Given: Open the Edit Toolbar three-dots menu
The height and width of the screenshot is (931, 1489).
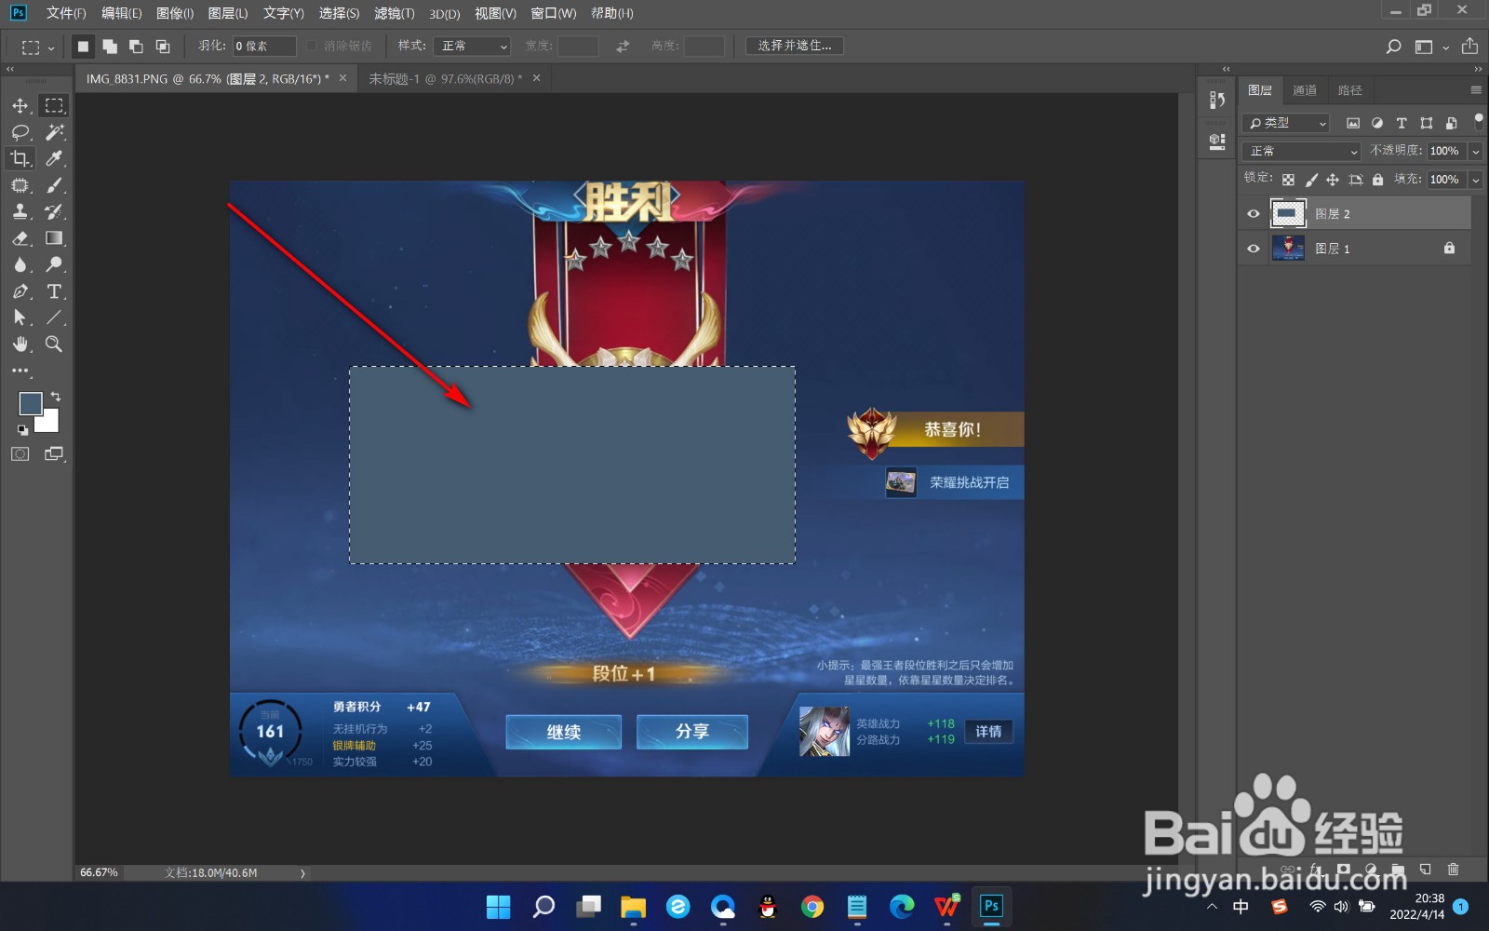Looking at the screenshot, I should point(20,371).
